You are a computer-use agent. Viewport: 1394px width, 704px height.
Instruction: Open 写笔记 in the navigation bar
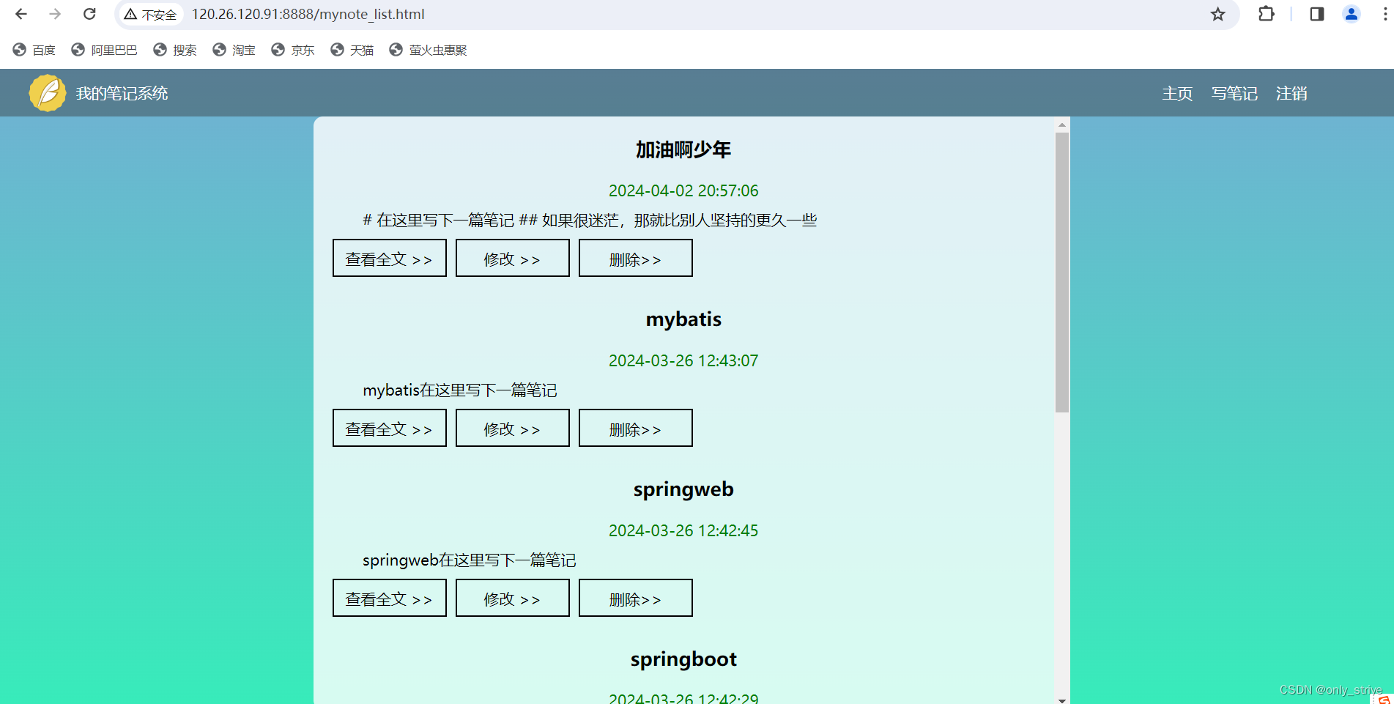tap(1234, 93)
